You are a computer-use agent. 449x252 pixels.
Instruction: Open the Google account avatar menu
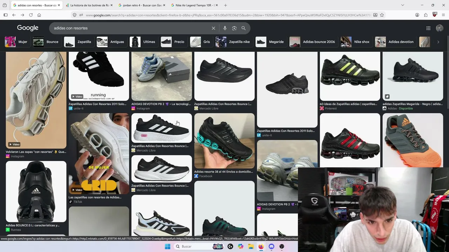click(440, 28)
